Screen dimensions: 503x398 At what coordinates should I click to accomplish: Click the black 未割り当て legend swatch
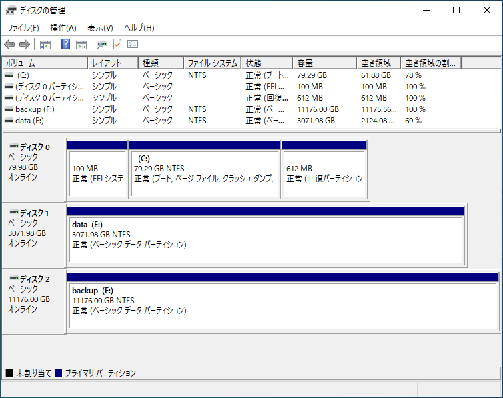(x=9, y=373)
